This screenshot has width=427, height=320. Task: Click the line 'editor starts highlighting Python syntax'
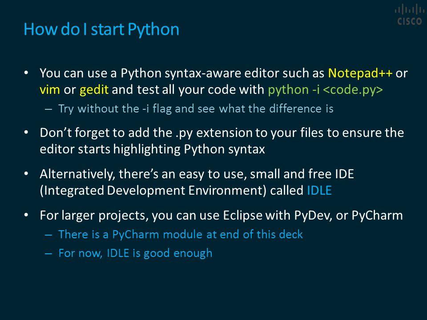coord(152,149)
